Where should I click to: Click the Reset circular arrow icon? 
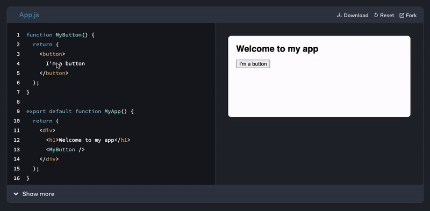tap(376, 16)
